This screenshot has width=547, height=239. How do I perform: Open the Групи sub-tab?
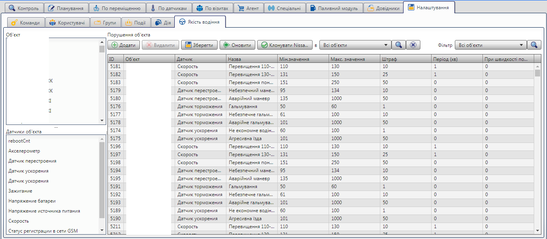(x=105, y=23)
